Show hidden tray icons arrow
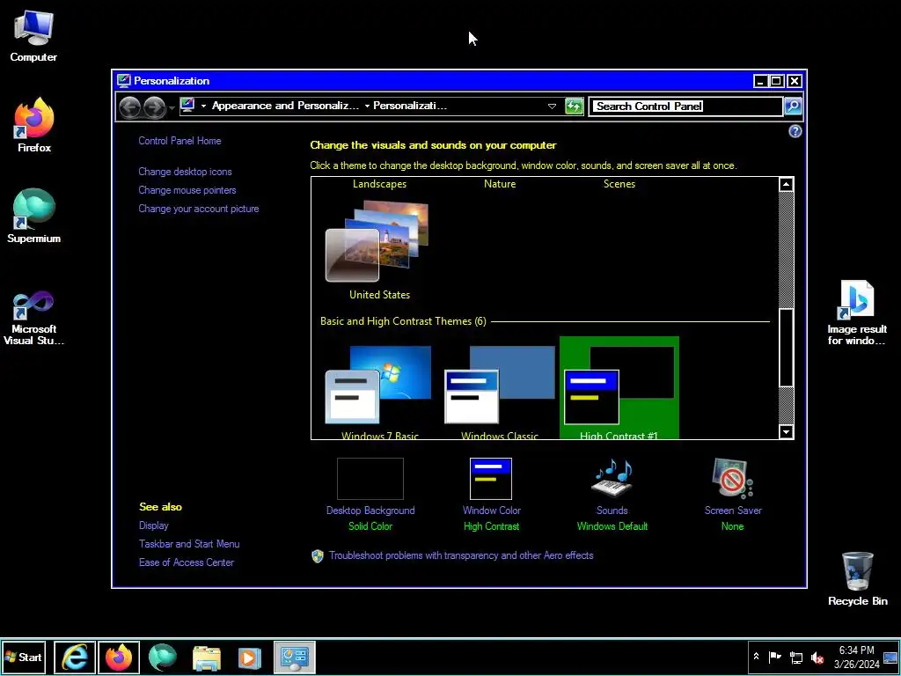Image resolution: width=901 pixels, height=676 pixels. 756,657
